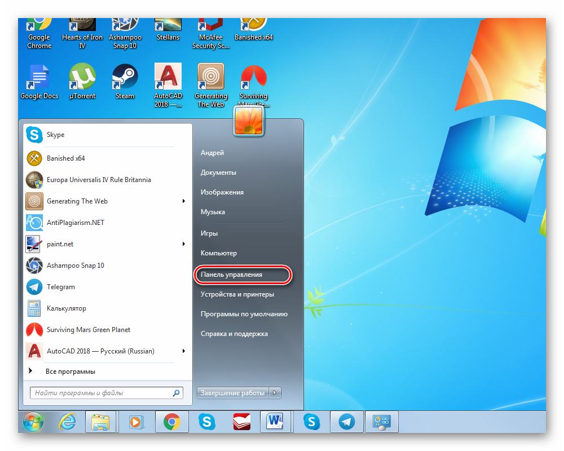The image size is (564, 451).
Task: Open Компьютер from the Start menu
Action: click(219, 253)
